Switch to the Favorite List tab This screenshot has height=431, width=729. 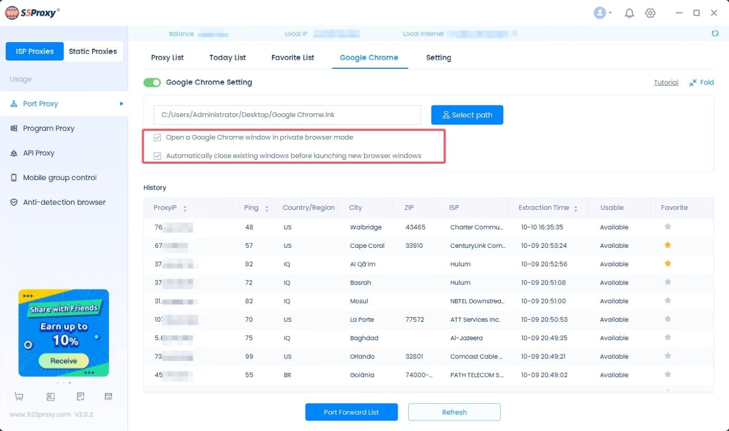click(x=292, y=58)
